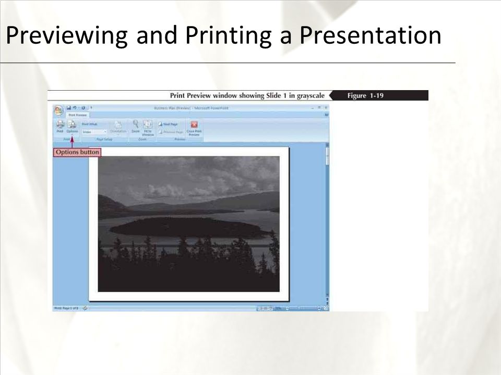Click Fit to Window button
The height and width of the screenshot is (375, 501).
point(148,128)
